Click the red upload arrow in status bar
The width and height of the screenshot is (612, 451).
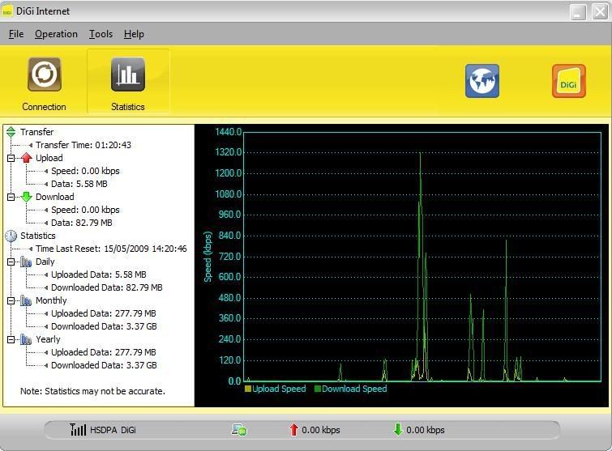pyautogui.click(x=293, y=430)
